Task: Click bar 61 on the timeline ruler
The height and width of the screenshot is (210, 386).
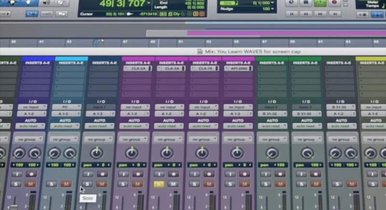Action: (320, 42)
